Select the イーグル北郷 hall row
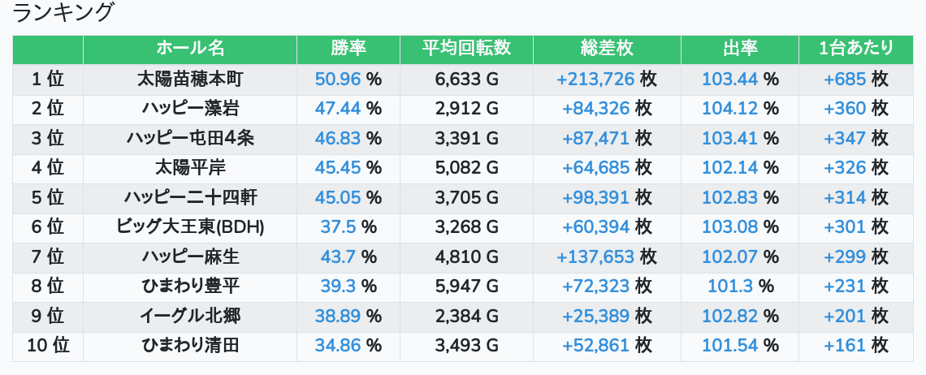Image resolution: width=926 pixels, height=375 pixels. coord(190,317)
